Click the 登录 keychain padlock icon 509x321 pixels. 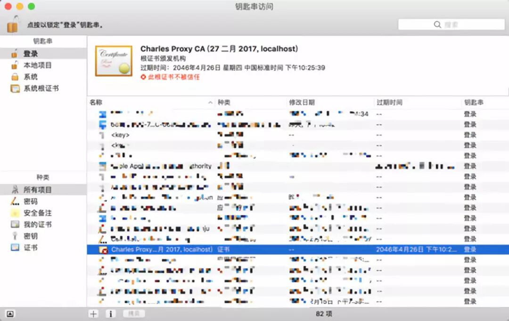pos(14,54)
